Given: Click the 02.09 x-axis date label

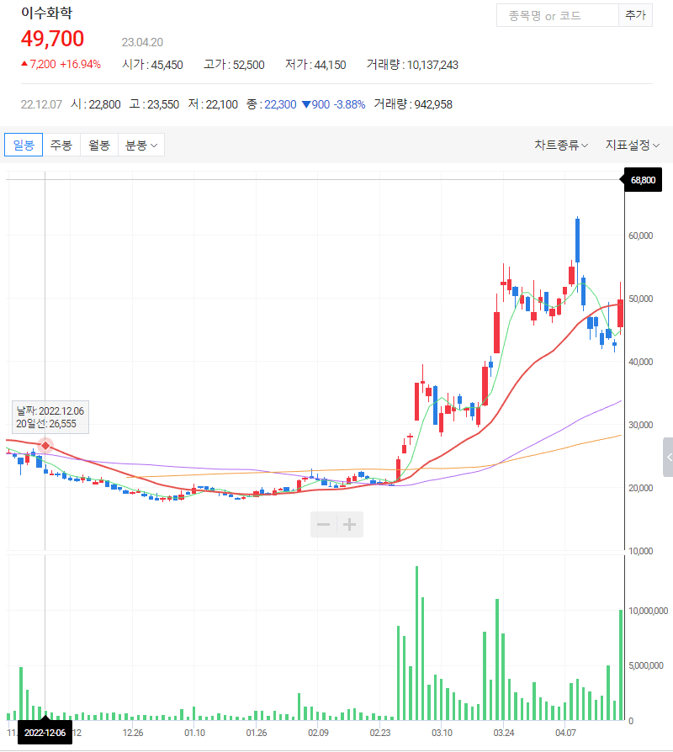Looking at the screenshot, I should click(x=318, y=733).
